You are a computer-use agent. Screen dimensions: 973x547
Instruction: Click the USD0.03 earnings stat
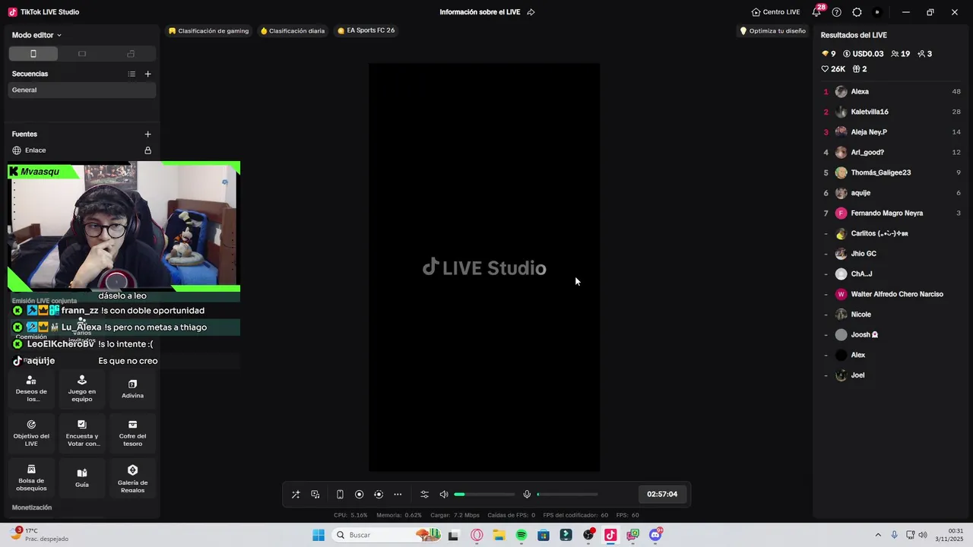863,54
